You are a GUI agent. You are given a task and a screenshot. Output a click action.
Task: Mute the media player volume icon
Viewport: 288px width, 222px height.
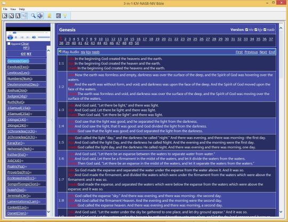point(34,37)
